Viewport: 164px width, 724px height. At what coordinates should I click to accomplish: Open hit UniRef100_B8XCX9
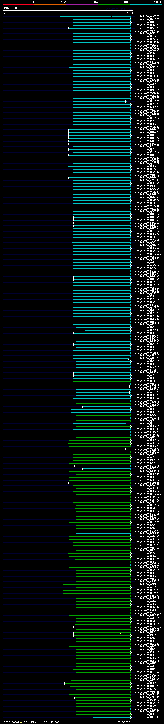pos(147,39)
